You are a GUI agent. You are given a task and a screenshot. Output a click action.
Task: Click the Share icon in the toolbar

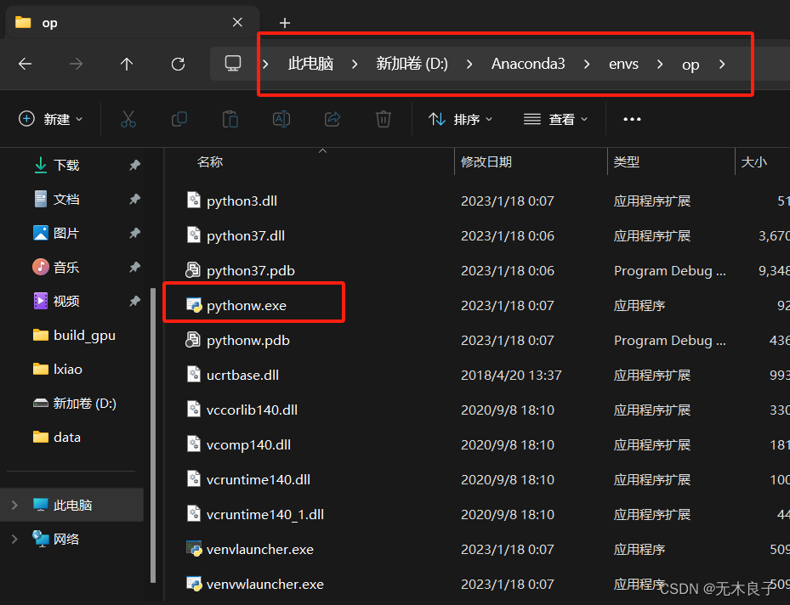(332, 119)
